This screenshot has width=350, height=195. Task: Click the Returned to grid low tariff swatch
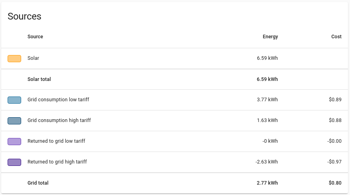(14, 142)
